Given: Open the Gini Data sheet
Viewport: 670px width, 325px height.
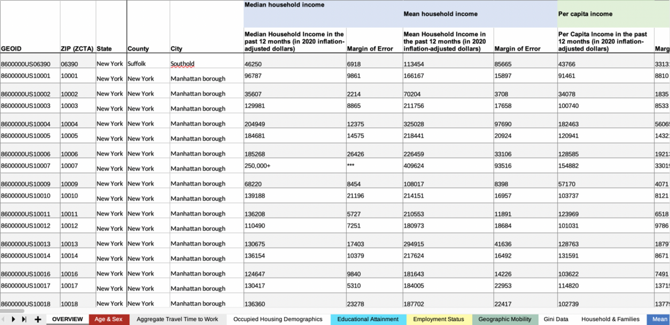Looking at the screenshot, I should 556,319.
